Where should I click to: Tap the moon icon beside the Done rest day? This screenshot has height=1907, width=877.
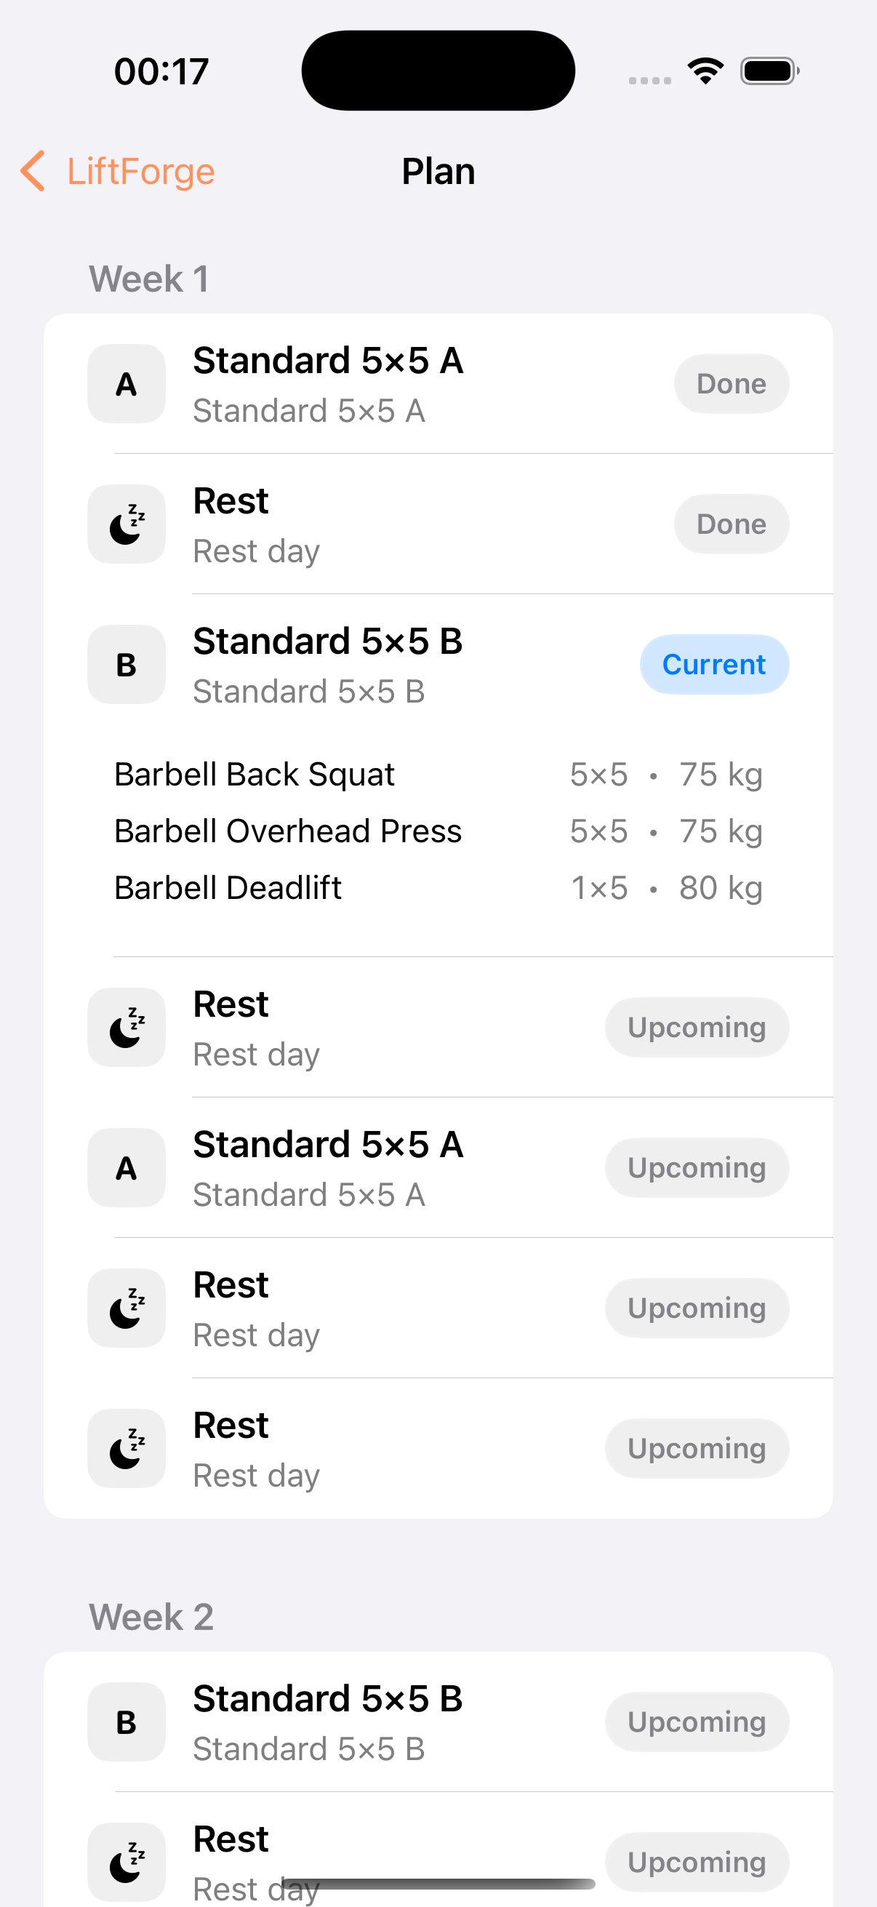127,524
